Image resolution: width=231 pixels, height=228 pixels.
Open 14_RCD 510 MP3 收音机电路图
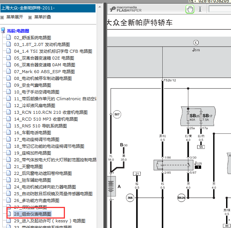(x=46, y=119)
